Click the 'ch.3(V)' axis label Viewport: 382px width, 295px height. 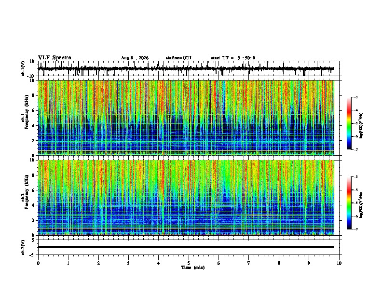[x=23, y=247]
